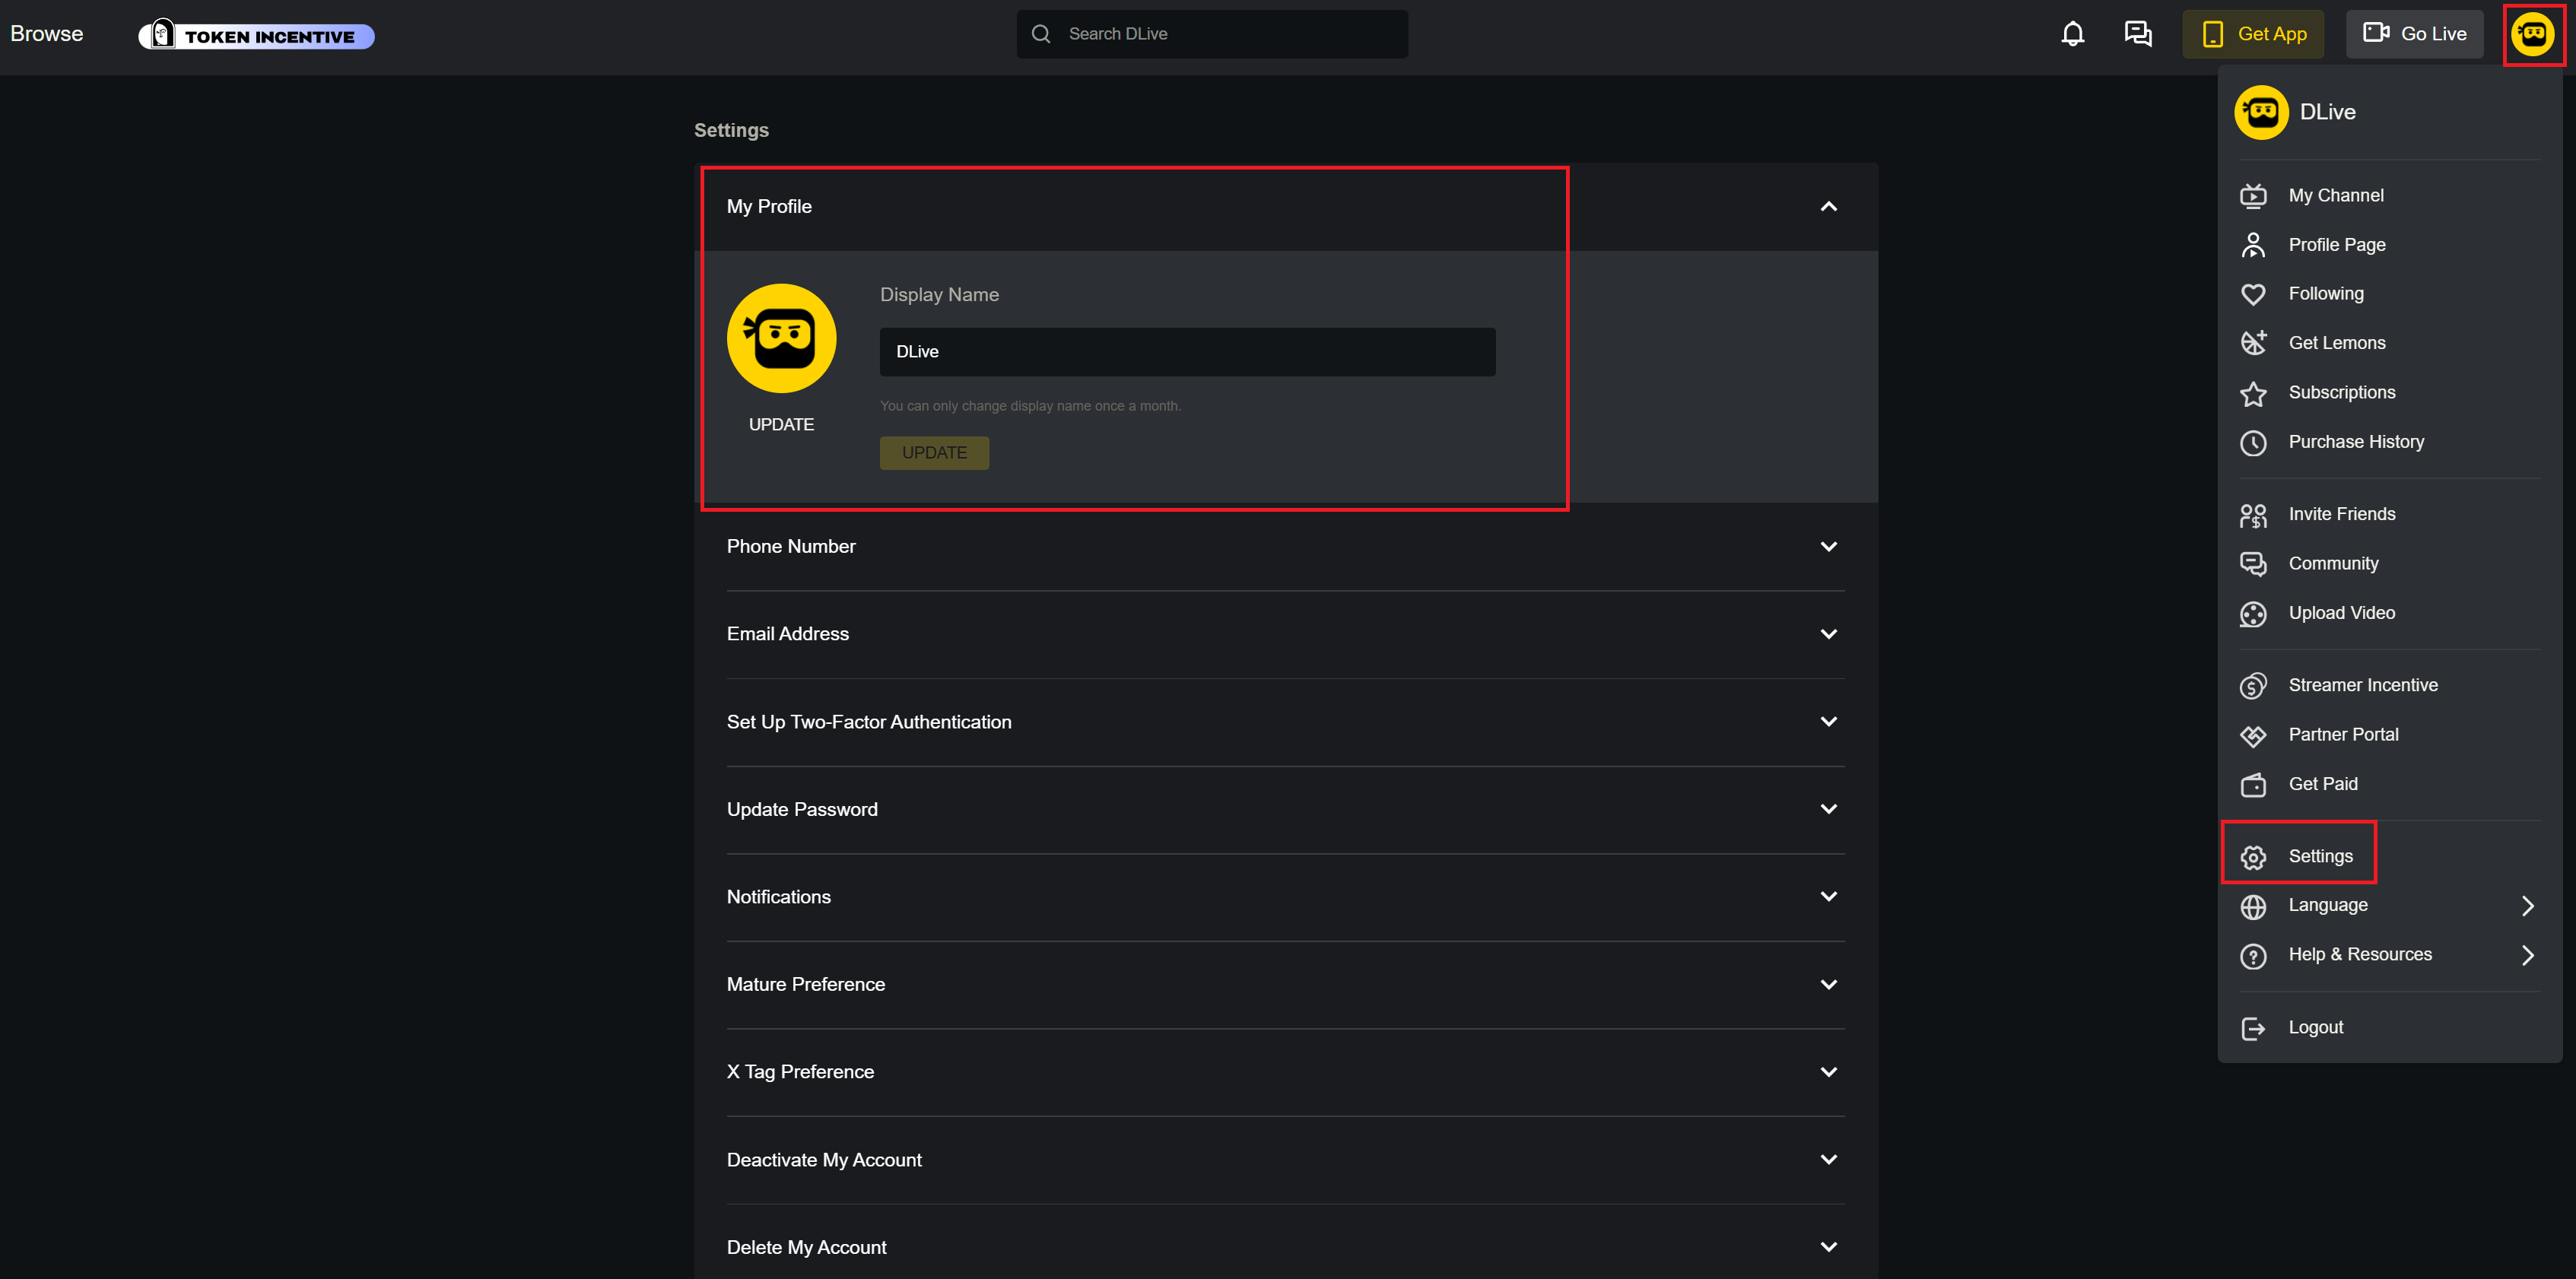
Task: Expand the Notifications section
Action: click(x=1828, y=897)
